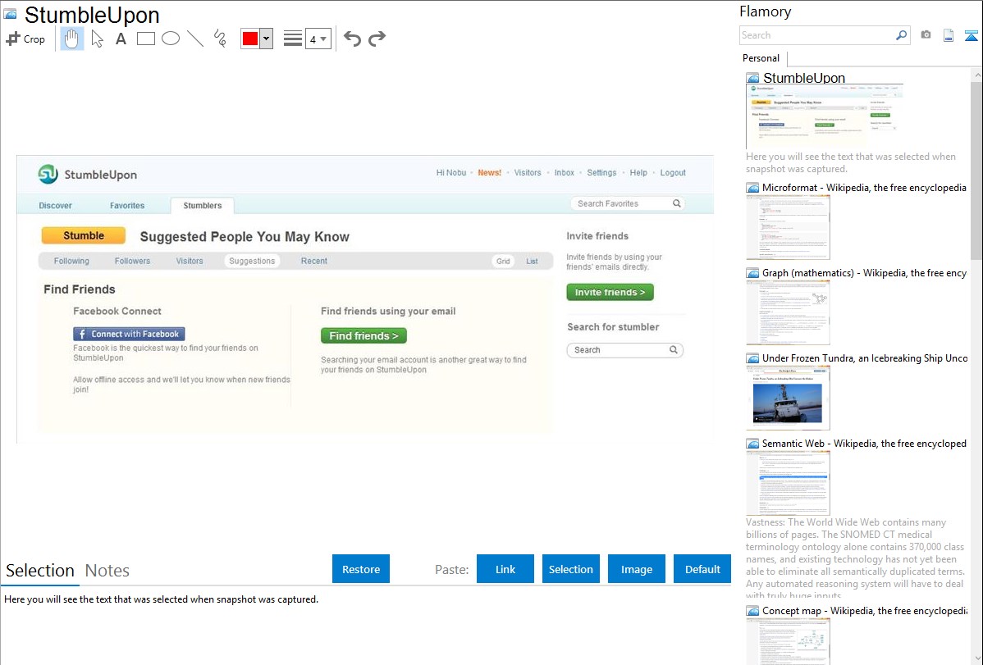Click the Inbox link in header
This screenshot has width=983, height=665.
point(565,173)
